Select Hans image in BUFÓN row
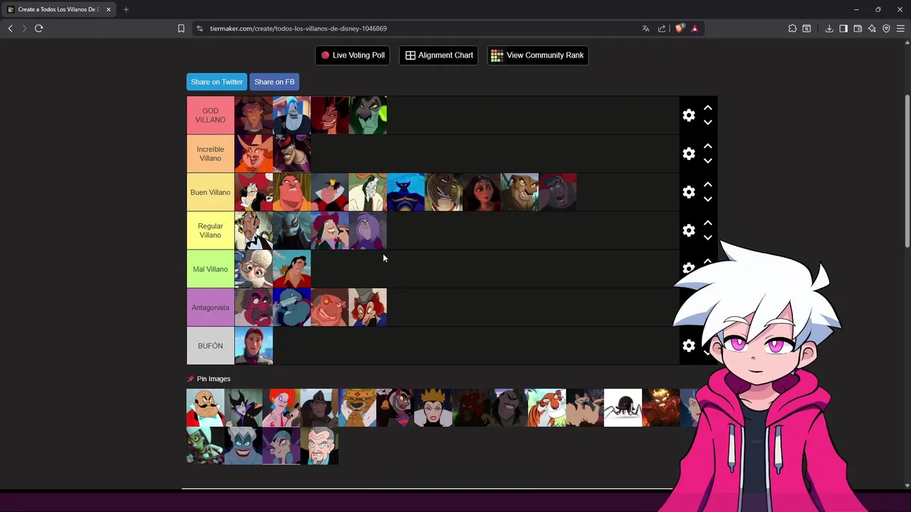The height and width of the screenshot is (512, 911). click(x=253, y=346)
